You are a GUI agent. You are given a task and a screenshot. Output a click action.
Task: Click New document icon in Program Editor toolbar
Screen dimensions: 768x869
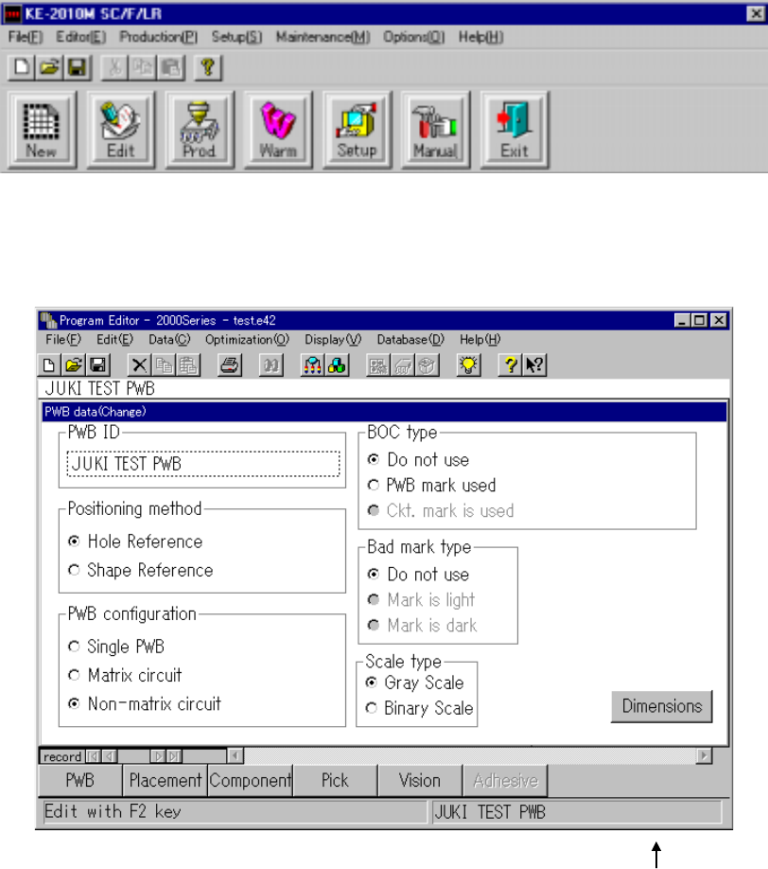[x=49, y=365]
